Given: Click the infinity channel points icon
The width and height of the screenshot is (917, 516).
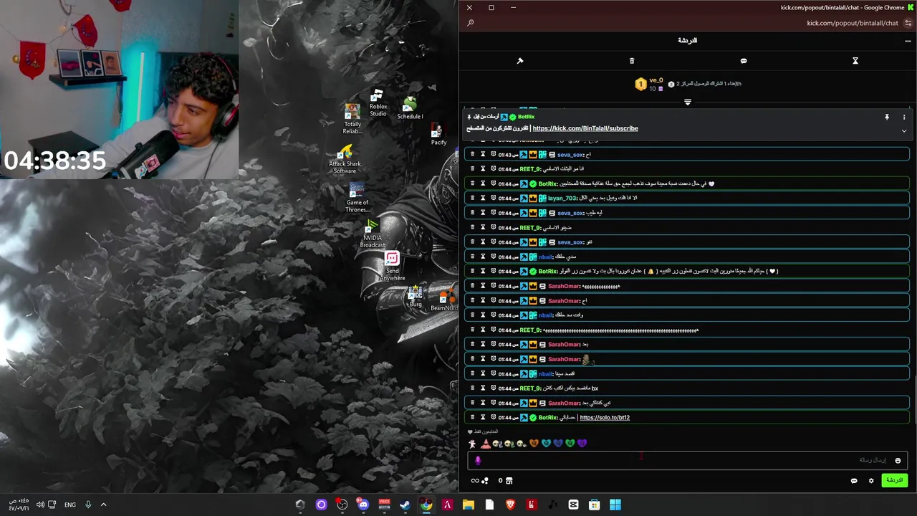Looking at the screenshot, I should point(479,481).
